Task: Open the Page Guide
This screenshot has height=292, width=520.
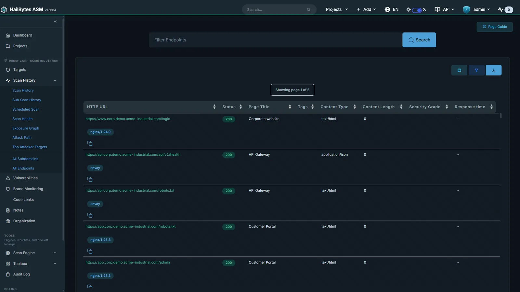Action: coord(495,27)
